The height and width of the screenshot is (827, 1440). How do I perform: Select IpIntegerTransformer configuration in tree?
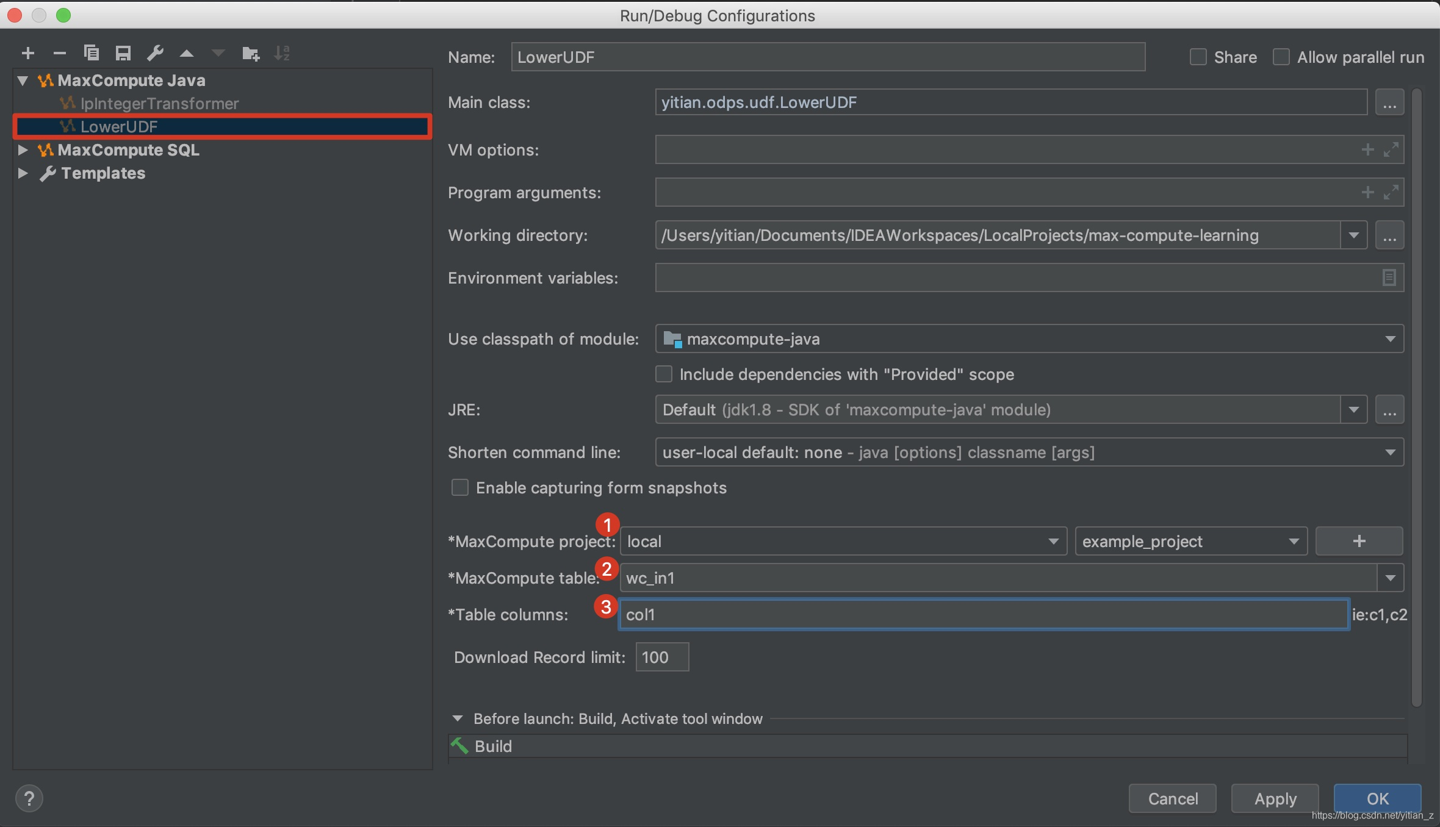pyautogui.click(x=159, y=104)
